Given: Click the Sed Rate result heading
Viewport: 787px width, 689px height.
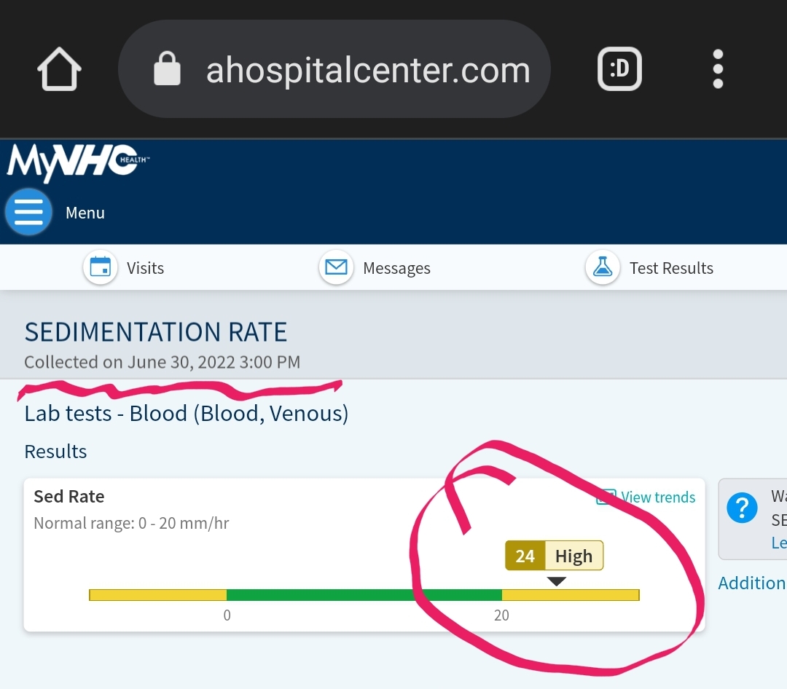Looking at the screenshot, I should (69, 497).
